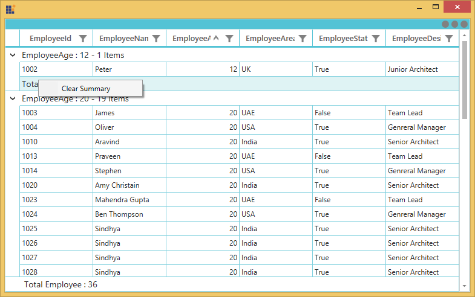Click scroll down arrow of vertical scrollbar
Screen dimensions: 475x297
[464, 286]
